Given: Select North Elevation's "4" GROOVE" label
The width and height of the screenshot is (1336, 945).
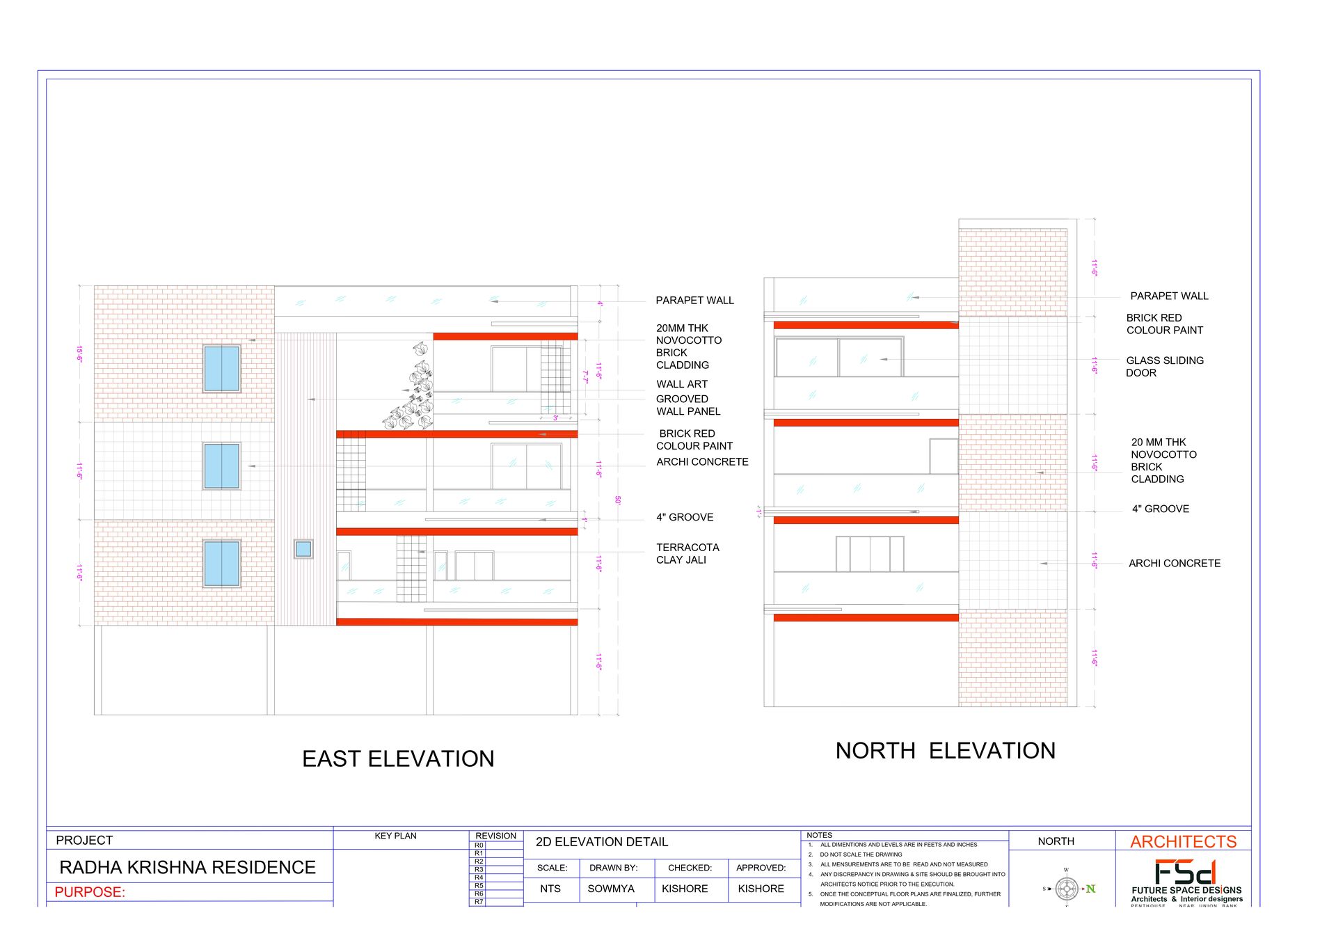Looking at the screenshot, I should pyautogui.click(x=1160, y=509).
